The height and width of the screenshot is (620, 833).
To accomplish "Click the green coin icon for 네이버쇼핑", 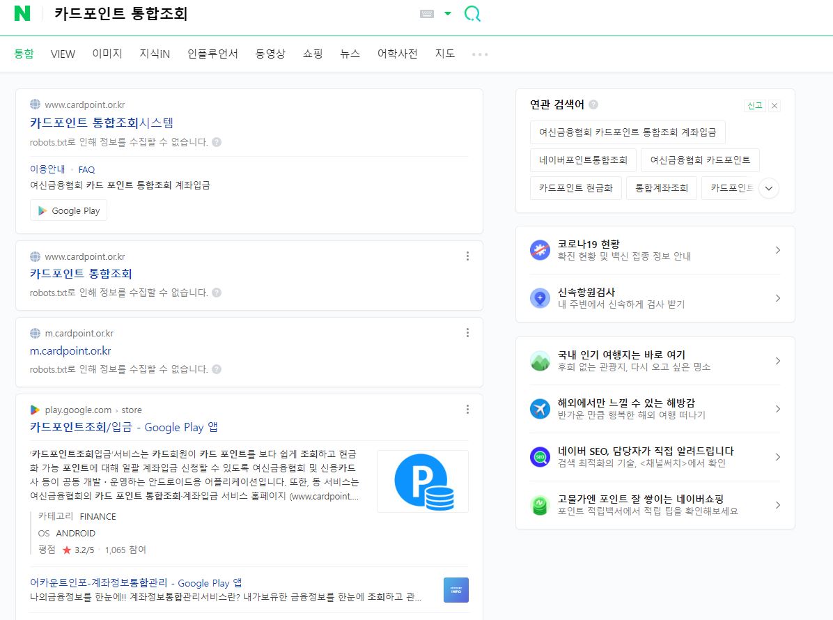I will pyautogui.click(x=540, y=505).
